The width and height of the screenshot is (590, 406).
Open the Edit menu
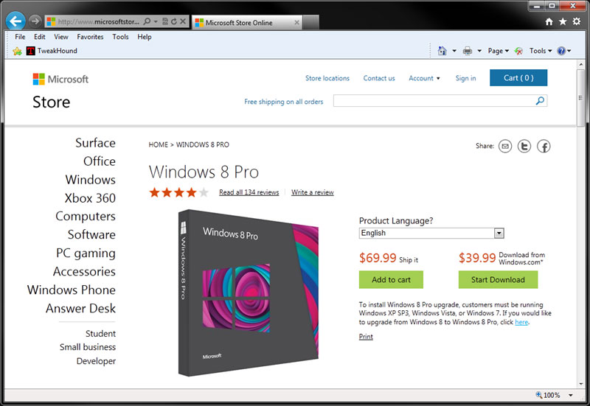40,37
